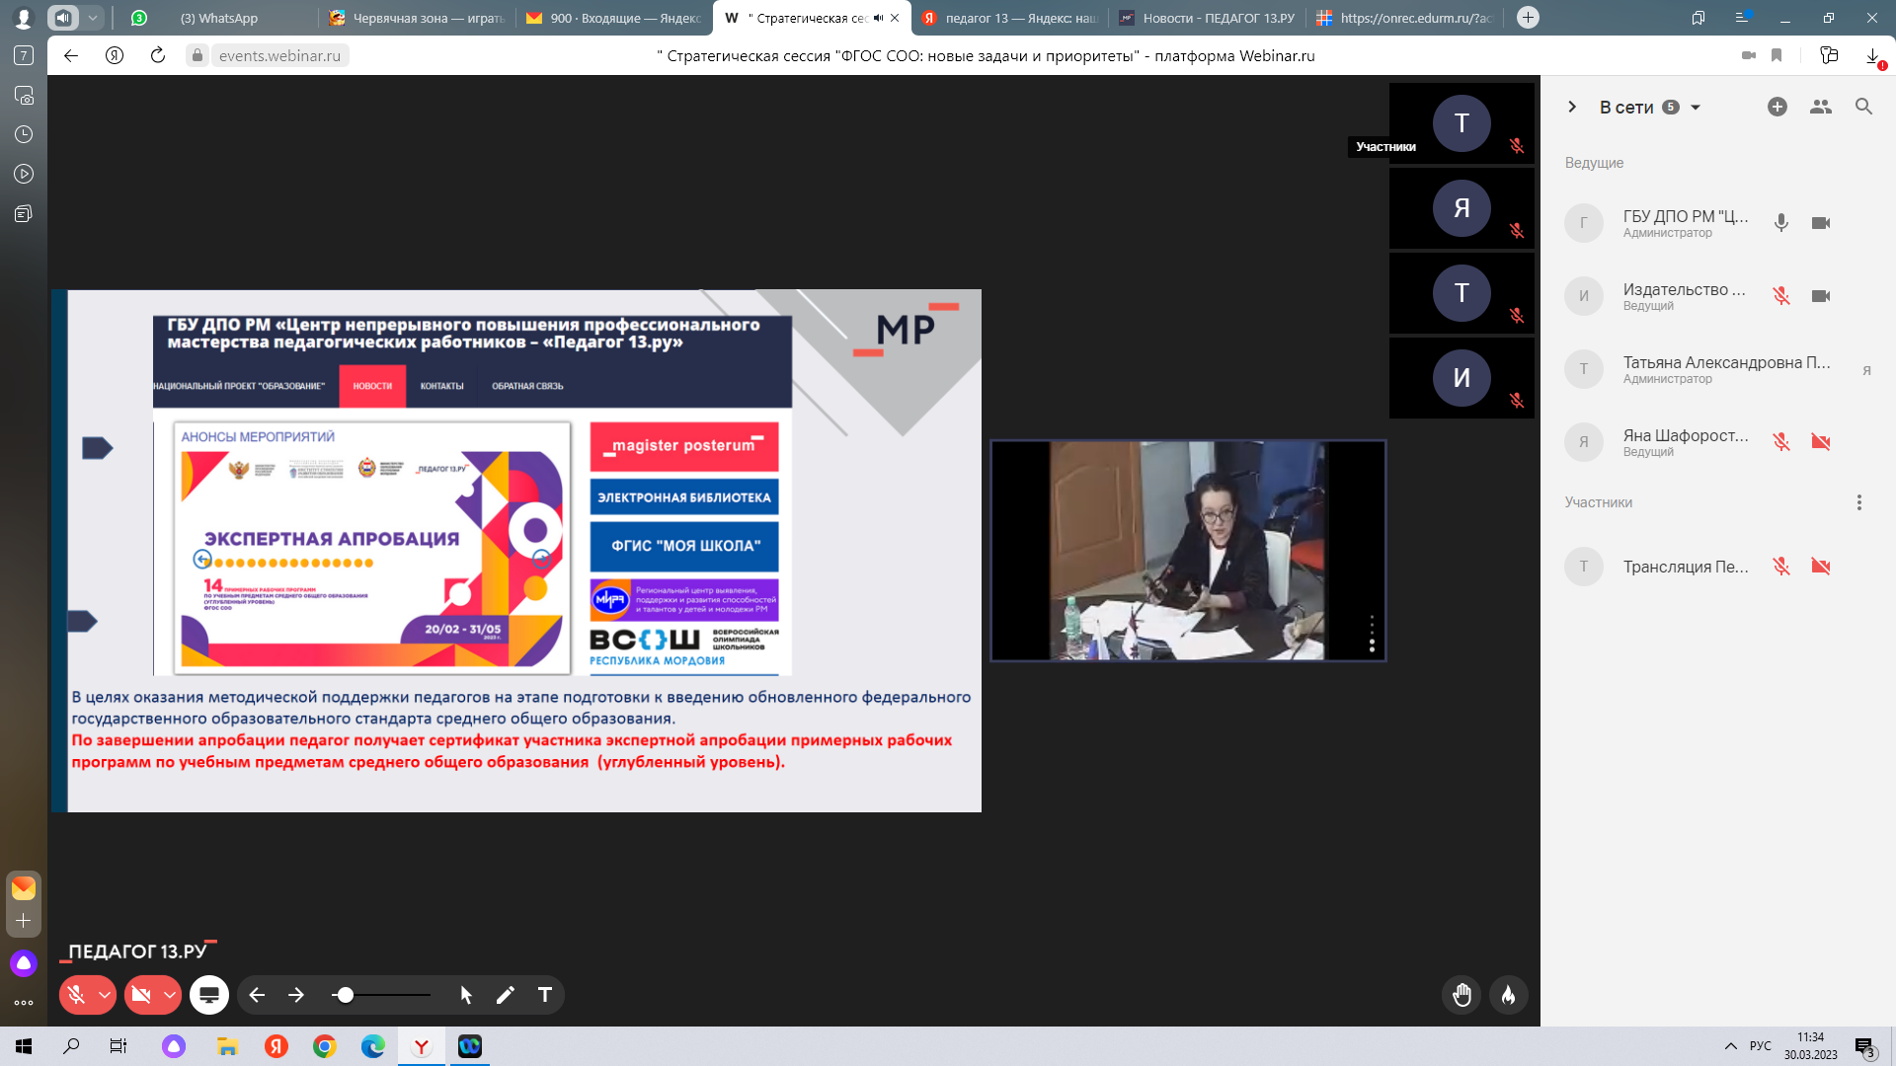
Task: Open the 'Новости - ПЕДАГОГ 13.РУ' tab
Action: coord(1207,18)
